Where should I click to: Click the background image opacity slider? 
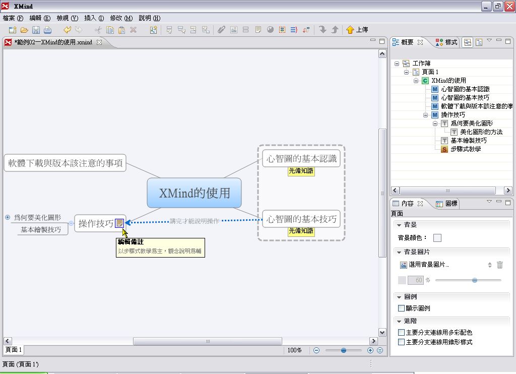tap(468, 280)
